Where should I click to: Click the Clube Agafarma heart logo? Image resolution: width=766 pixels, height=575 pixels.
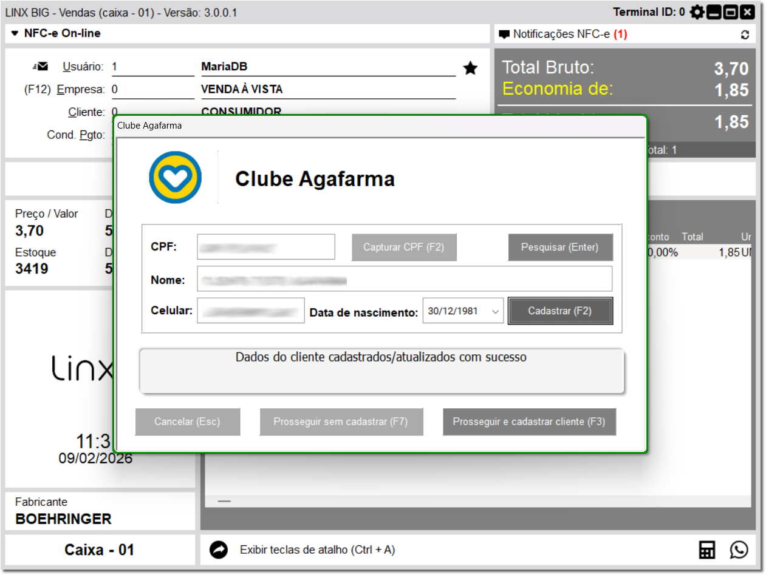pos(175,177)
